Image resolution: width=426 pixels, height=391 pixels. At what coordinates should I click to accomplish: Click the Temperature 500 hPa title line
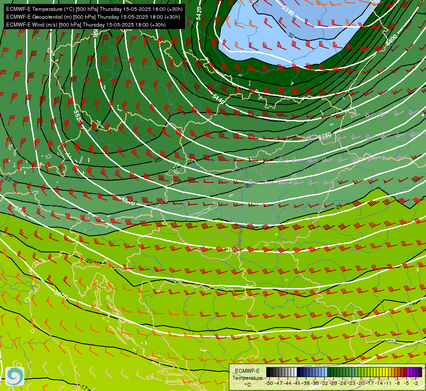pyautogui.click(x=94, y=9)
